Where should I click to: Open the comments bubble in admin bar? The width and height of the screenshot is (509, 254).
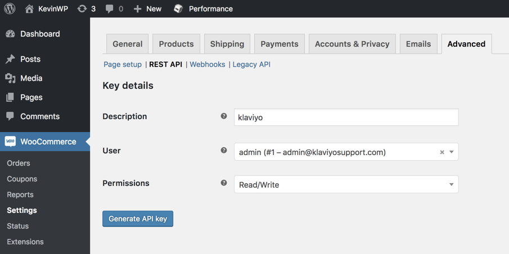click(110, 9)
